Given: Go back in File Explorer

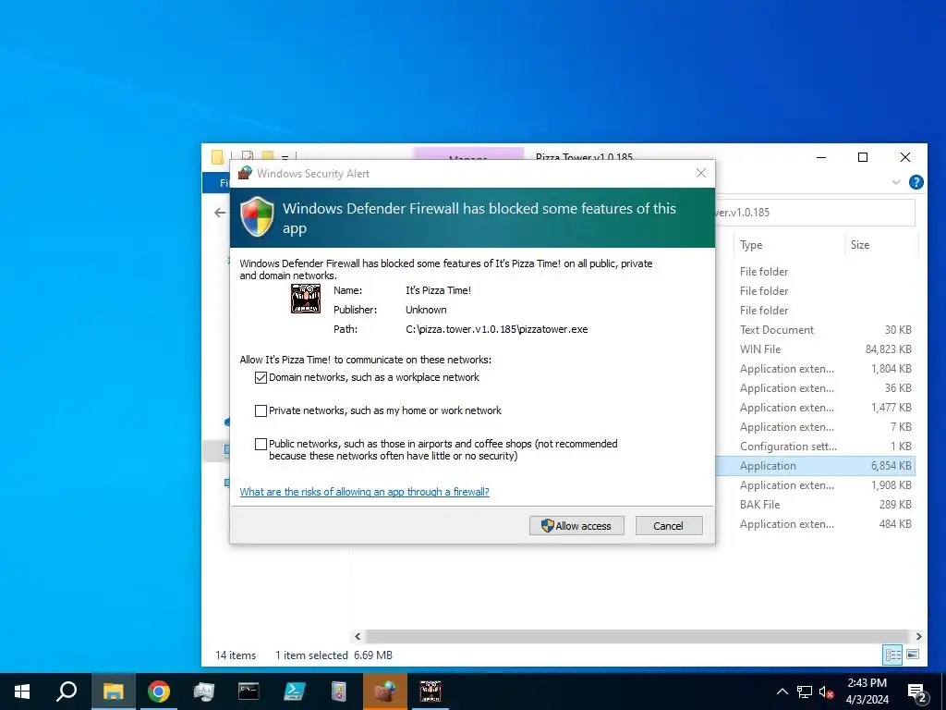Looking at the screenshot, I should point(220,213).
